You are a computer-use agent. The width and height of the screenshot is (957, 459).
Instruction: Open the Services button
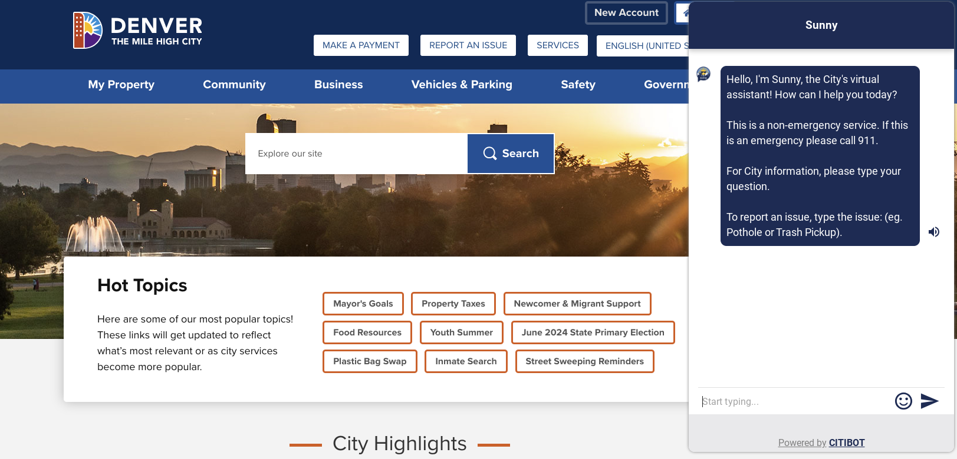click(x=557, y=45)
